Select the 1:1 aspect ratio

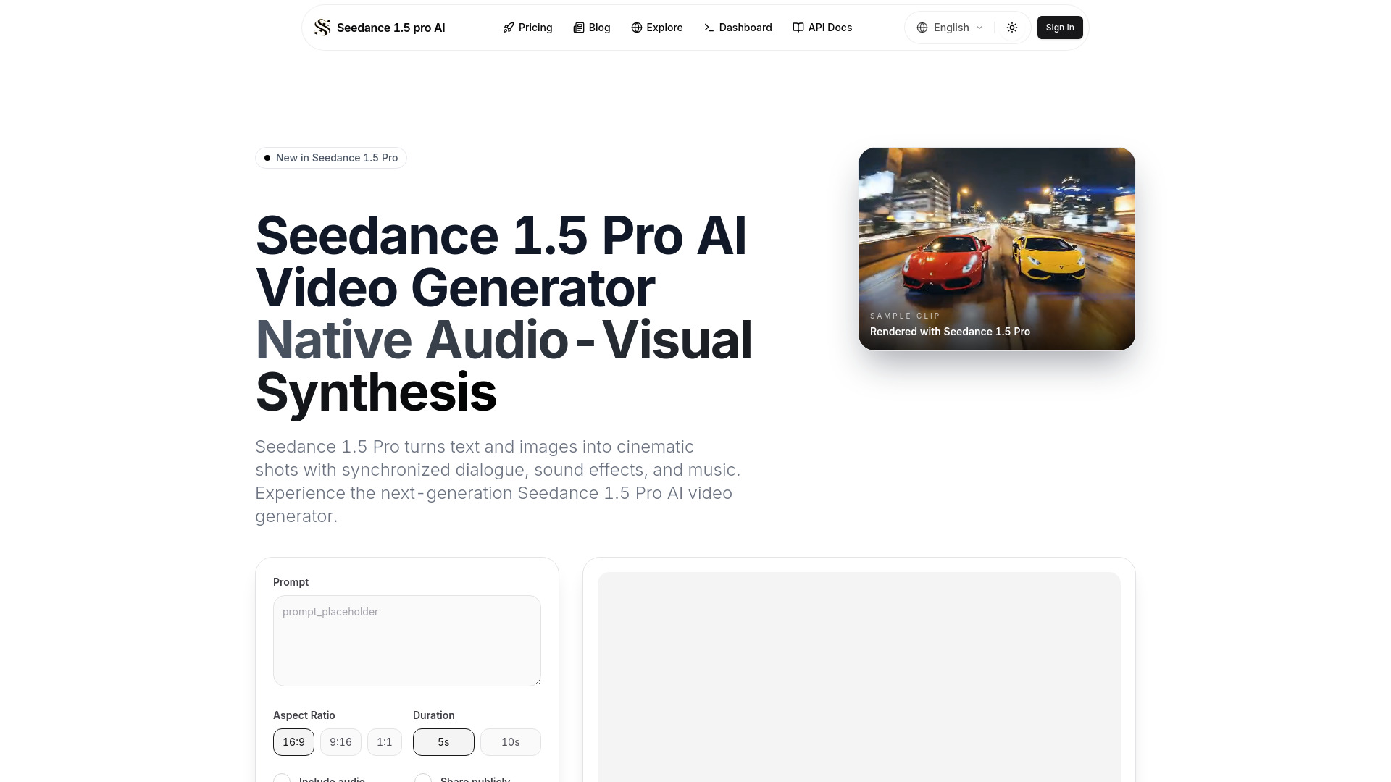pos(384,741)
